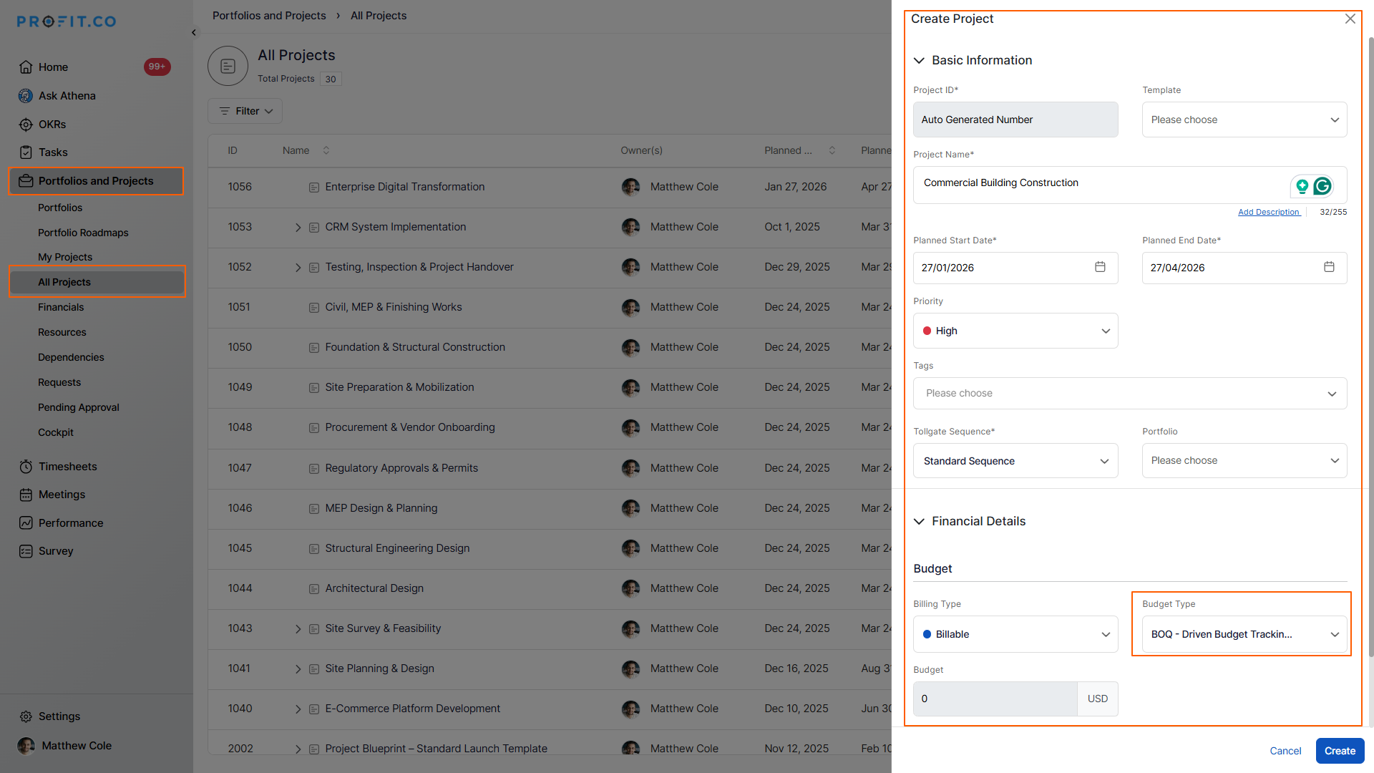Click the Grammarly icon in Project Name
The image size is (1374, 773).
point(1322,186)
